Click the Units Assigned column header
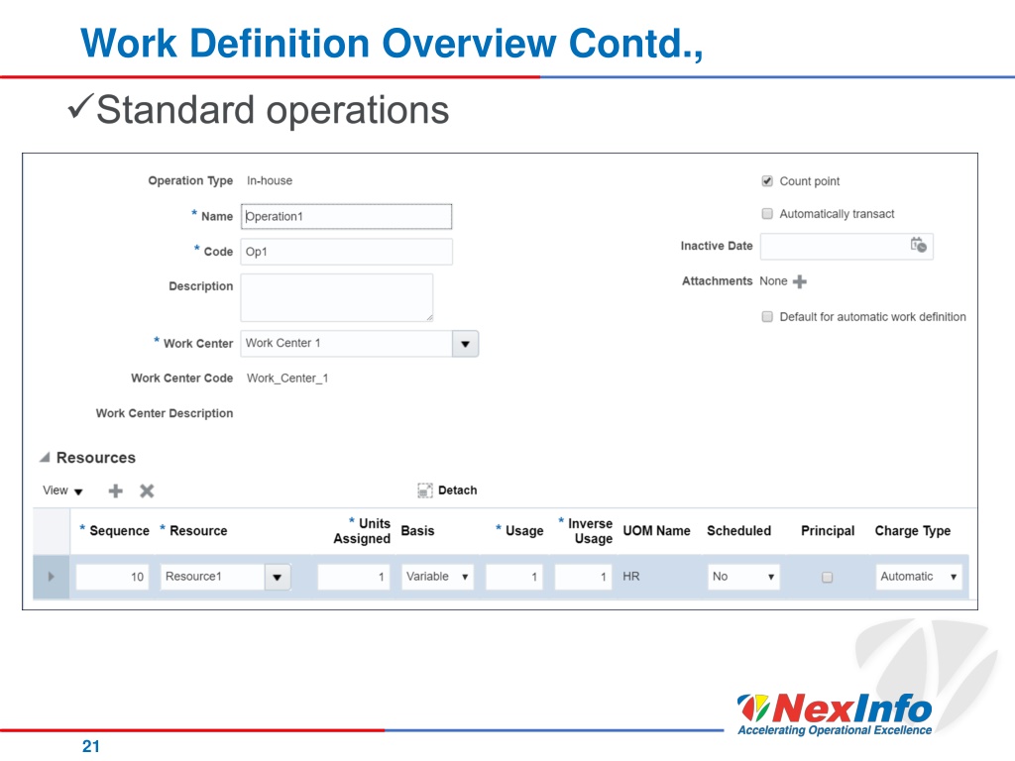This screenshot has width=1015, height=761. point(362,531)
